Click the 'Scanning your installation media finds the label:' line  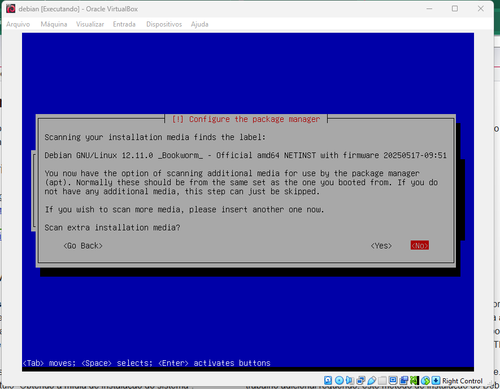(155, 137)
